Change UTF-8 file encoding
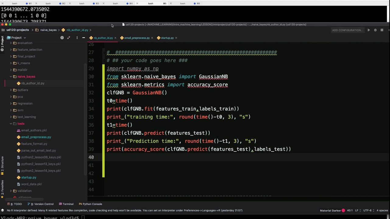390x219 pixels. click(369, 210)
